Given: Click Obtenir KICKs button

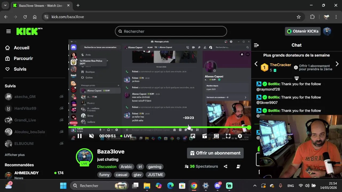Looking at the screenshot, I should point(303,31).
